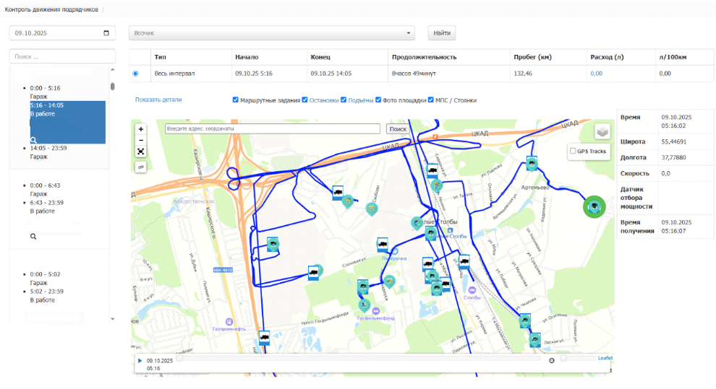Open the map layers switcher

tap(602, 131)
